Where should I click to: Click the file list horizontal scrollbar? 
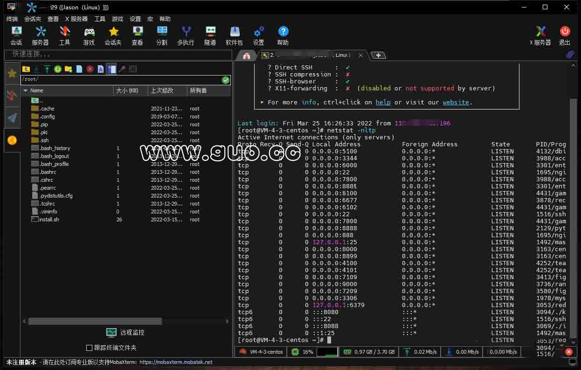[x=95, y=322]
